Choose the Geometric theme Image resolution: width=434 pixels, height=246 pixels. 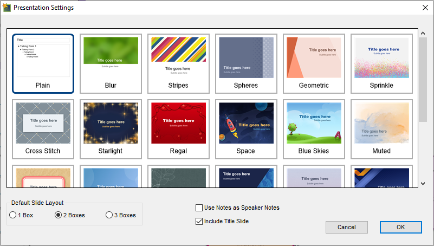pos(314,63)
